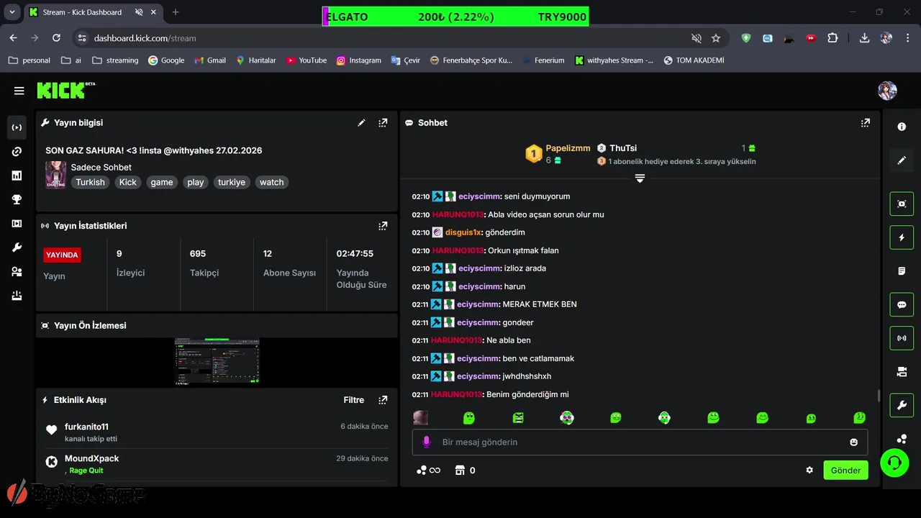Open chat settings gear next to Gönder

coord(809,470)
